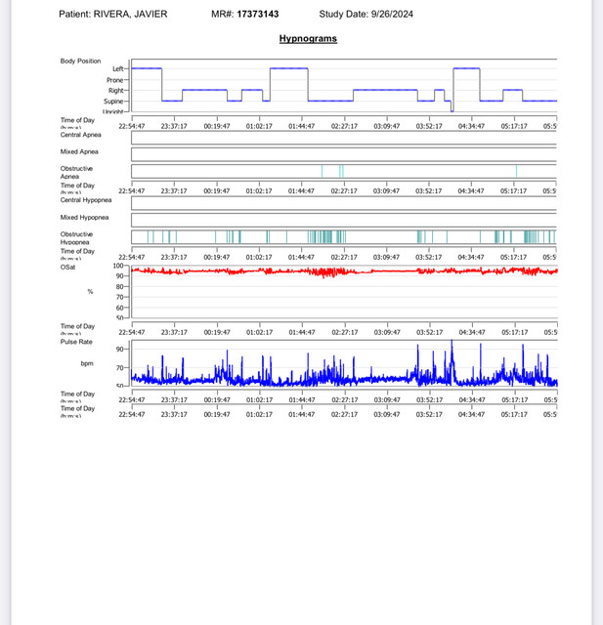The width and height of the screenshot is (603, 625).
Task: Click the bpm unit label
Action: tap(87, 363)
